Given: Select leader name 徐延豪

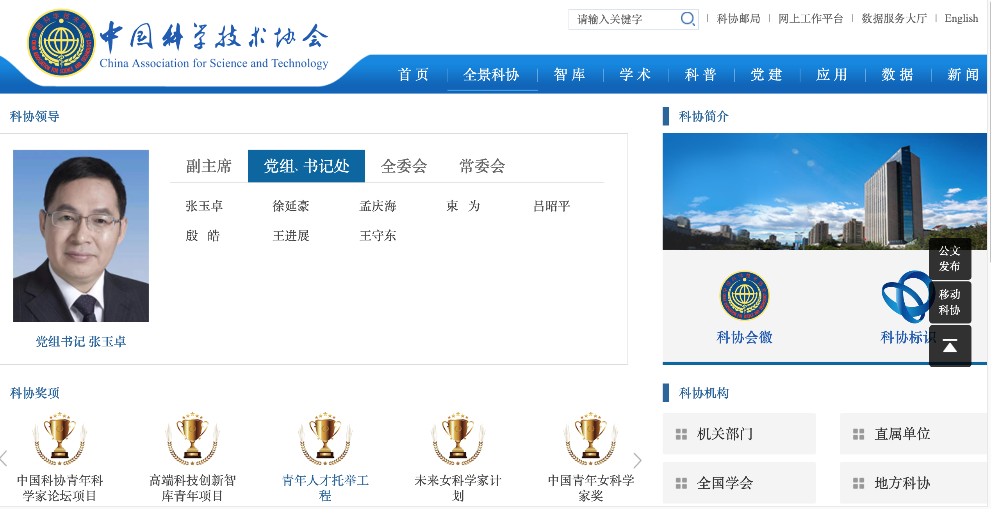Looking at the screenshot, I should pos(291,206).
